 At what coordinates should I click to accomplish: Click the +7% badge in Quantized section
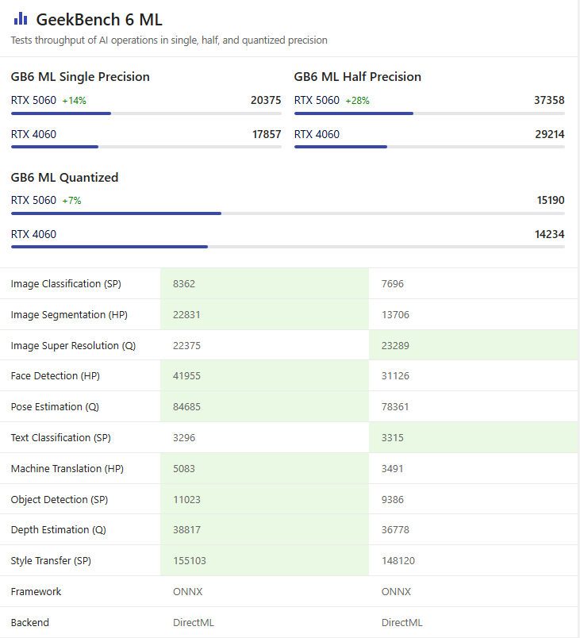point(71,201)
